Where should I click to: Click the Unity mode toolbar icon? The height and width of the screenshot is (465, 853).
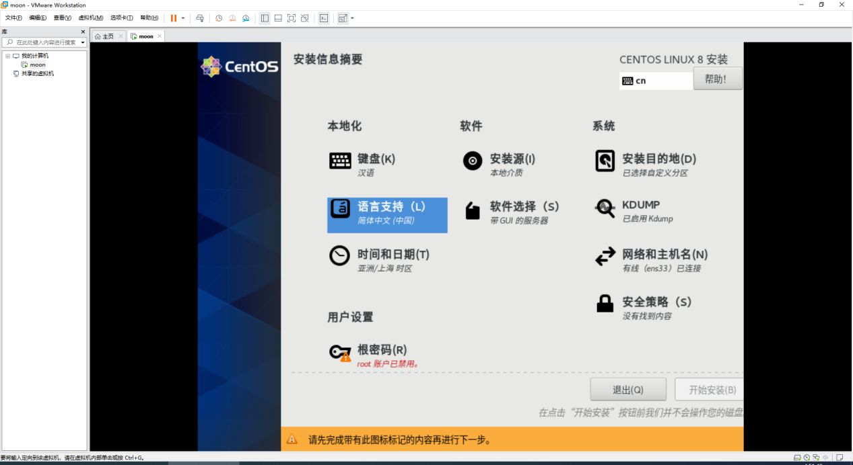tap(305, 18)
